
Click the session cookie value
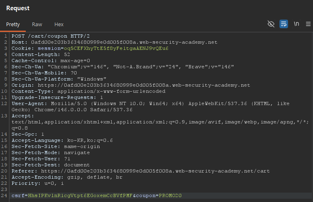tap(117, 48)
